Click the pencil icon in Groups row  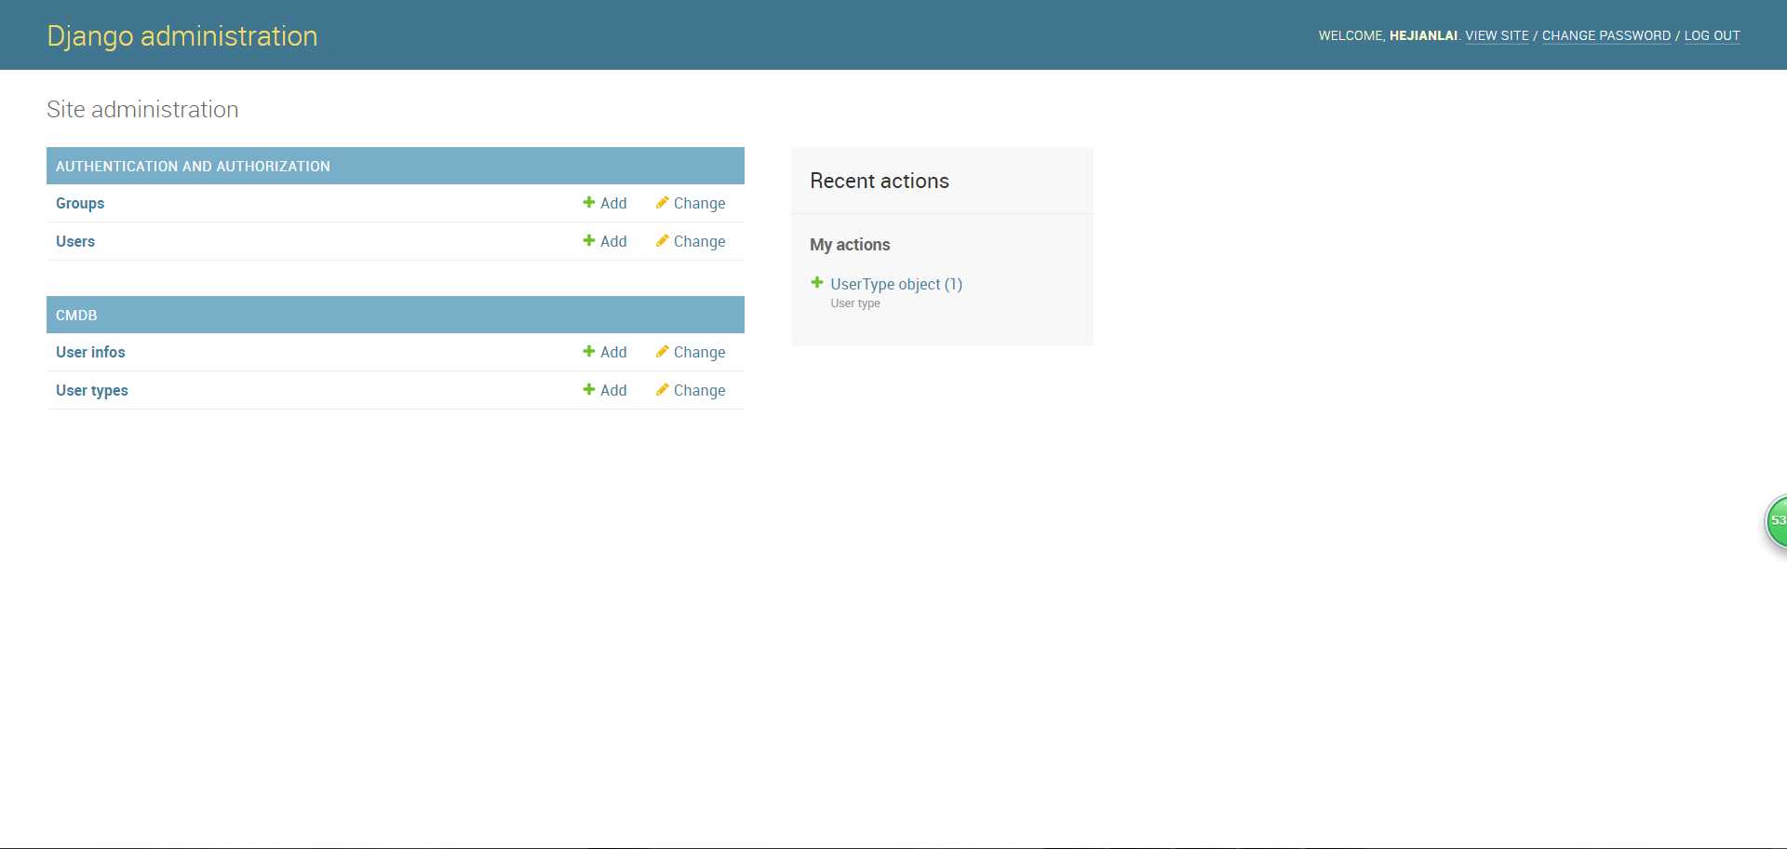coord(662,202)
